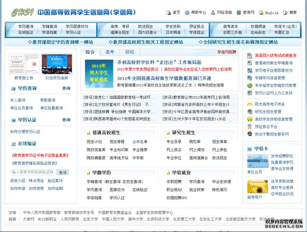Click heart icon beside 高校学生资助信息管理
This screenshot has width=307, height=232.
250,119
